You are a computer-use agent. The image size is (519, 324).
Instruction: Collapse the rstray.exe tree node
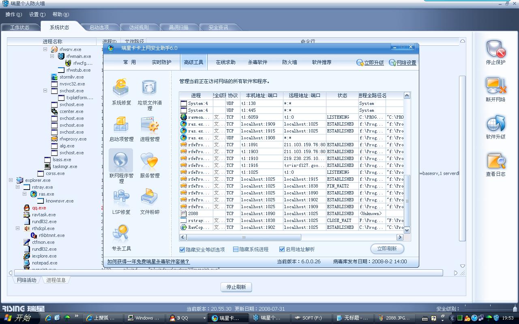click(x=18, y=187)
